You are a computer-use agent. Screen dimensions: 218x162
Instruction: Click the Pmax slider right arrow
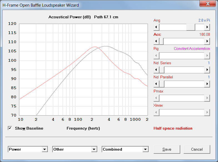click(207, 98)
